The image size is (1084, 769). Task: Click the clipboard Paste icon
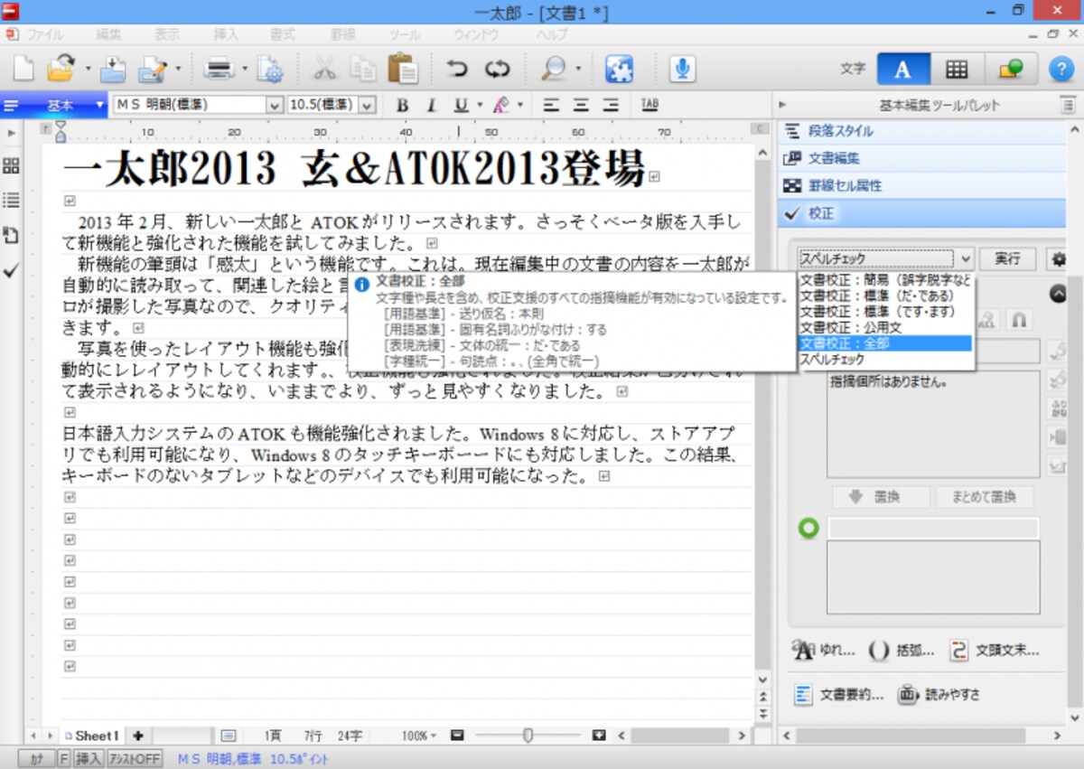pyautogui.click(x=402, y=69)
